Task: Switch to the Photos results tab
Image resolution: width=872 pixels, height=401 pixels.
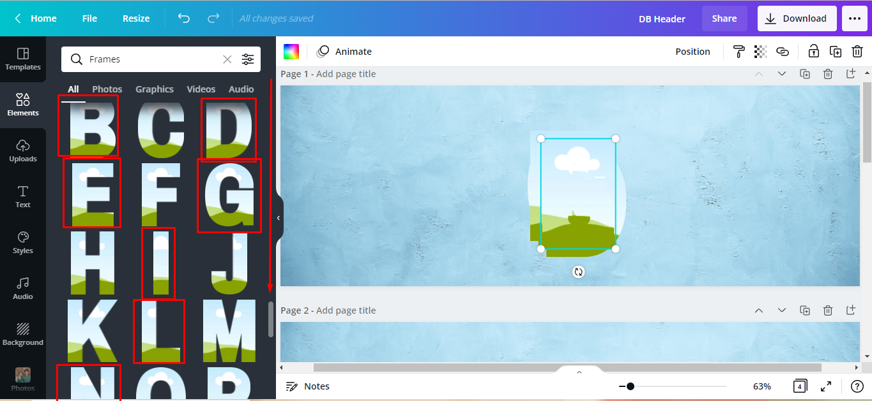Action: (x=107, y=89)
